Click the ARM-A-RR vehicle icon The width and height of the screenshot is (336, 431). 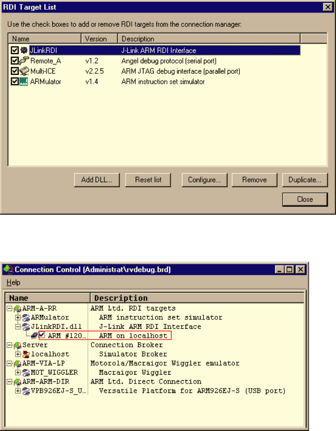tap(17, 309)
